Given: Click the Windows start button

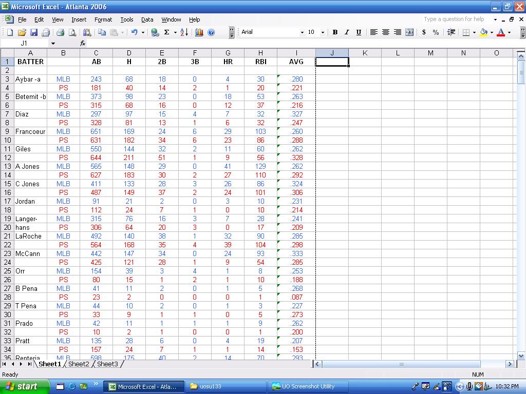Looking at the screenshot, I should (x=25, y=386).
